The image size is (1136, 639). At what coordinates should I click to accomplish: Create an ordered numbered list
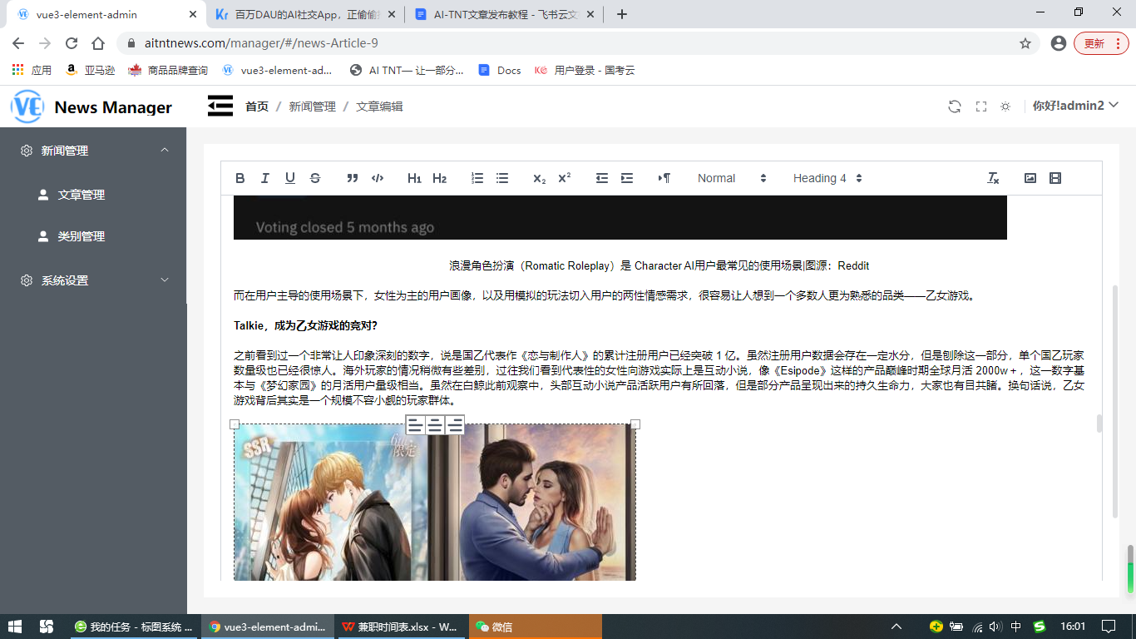click(x=477, y=178)
